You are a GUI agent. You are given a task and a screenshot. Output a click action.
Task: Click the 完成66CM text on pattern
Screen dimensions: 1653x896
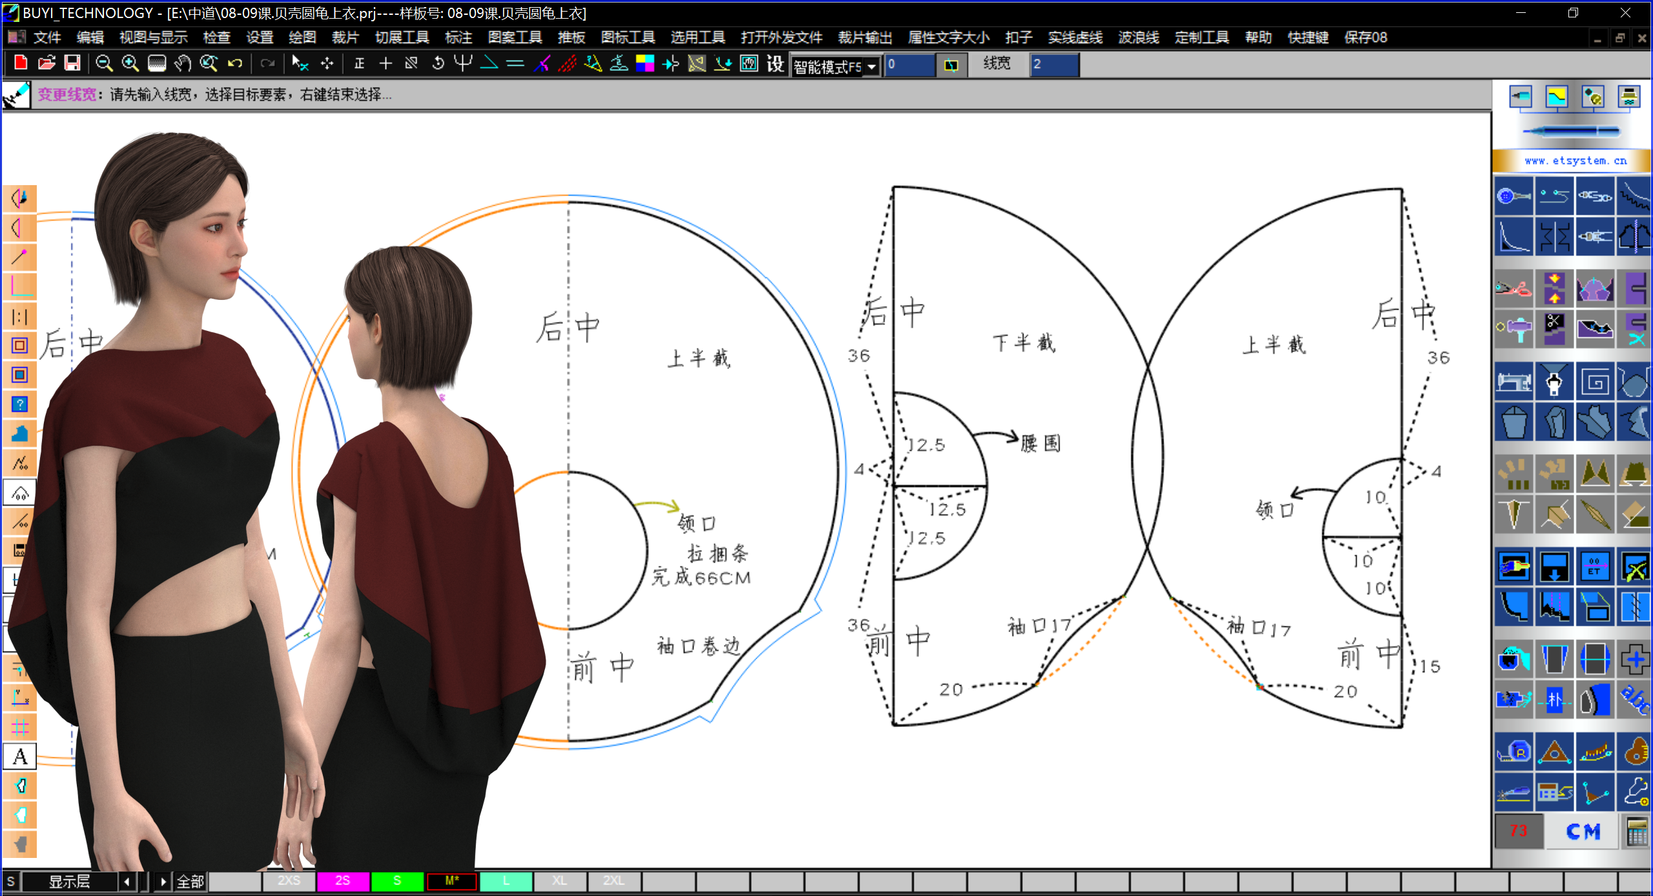(701, 577)
